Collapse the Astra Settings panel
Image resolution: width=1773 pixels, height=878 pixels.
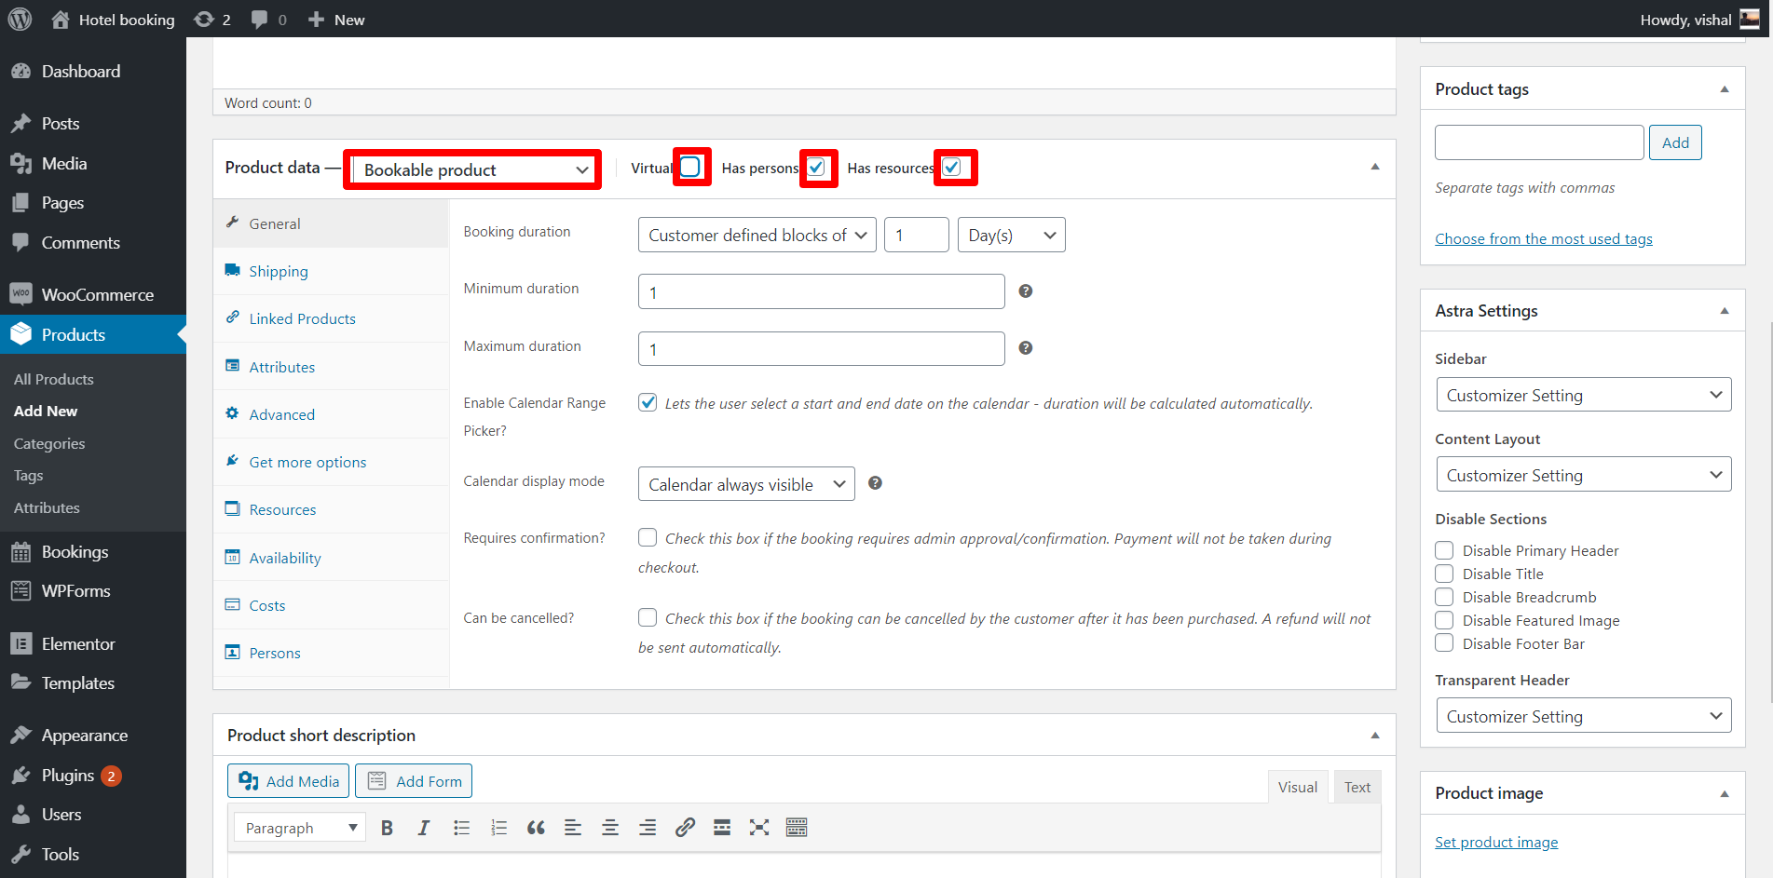[1725, 311]
